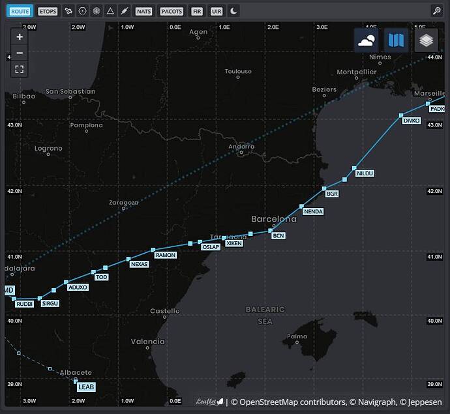This screenshot has width=450, height=414.
Task: Toggle waypoint triangle symbol layer
Action: pyautogui.click(x=110, y=11)
